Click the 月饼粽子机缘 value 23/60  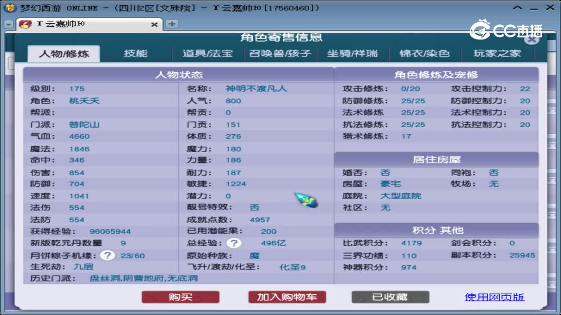[132, 255]
